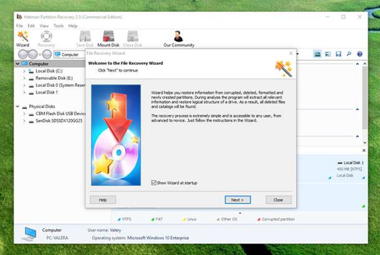
Task: Select SanDisk SDSSDX120GG25 in the tree
Action: tap(59, 121)
